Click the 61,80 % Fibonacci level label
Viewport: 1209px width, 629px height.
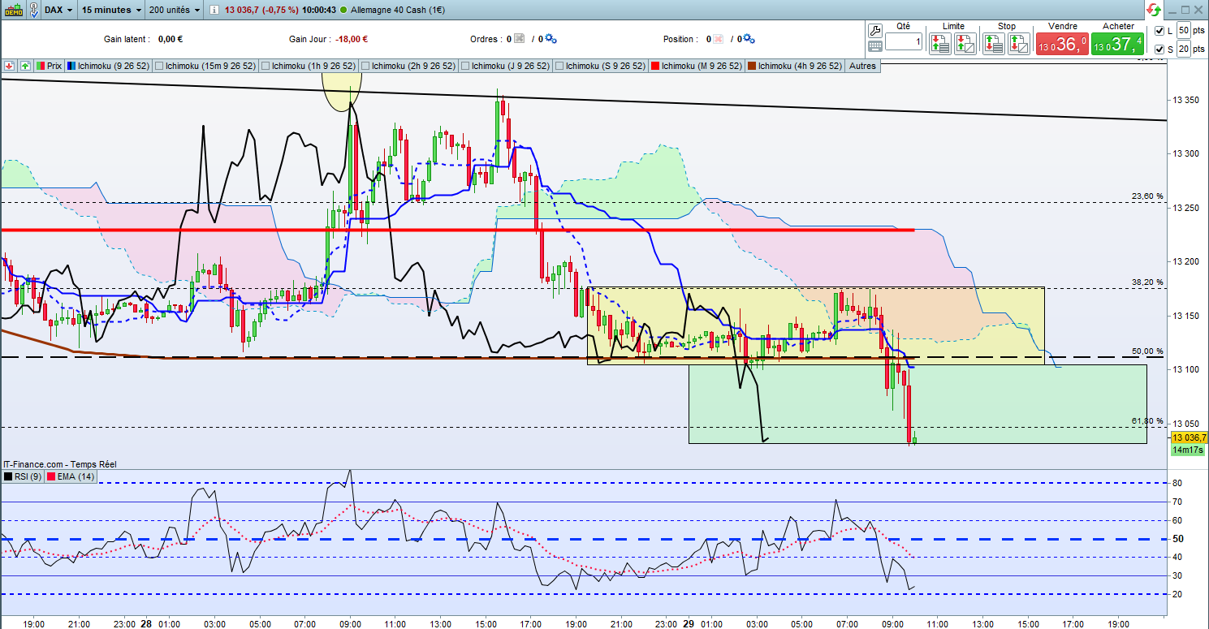[x=1147, y=421]
